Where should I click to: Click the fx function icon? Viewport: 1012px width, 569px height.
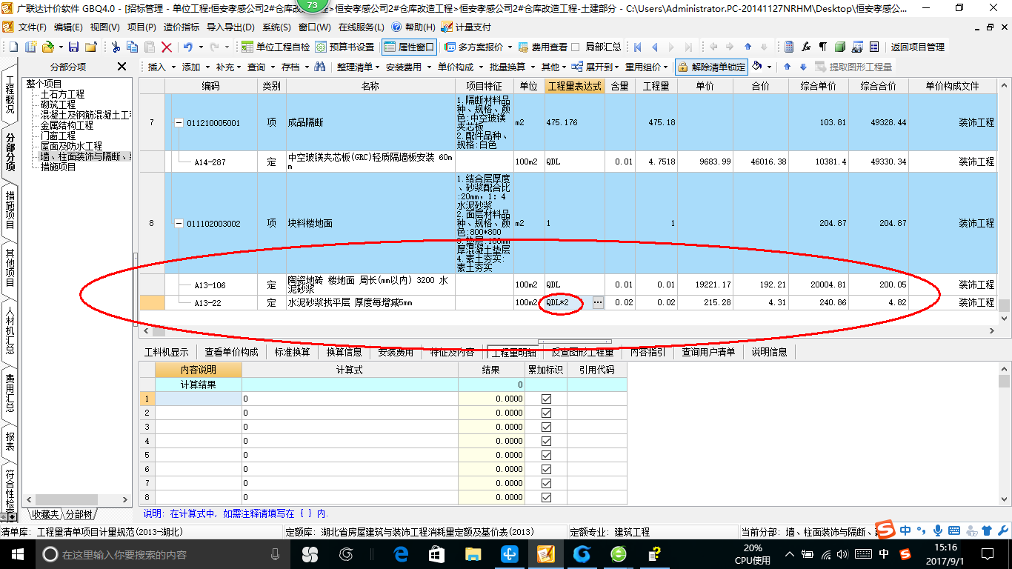tap(806, 47)
